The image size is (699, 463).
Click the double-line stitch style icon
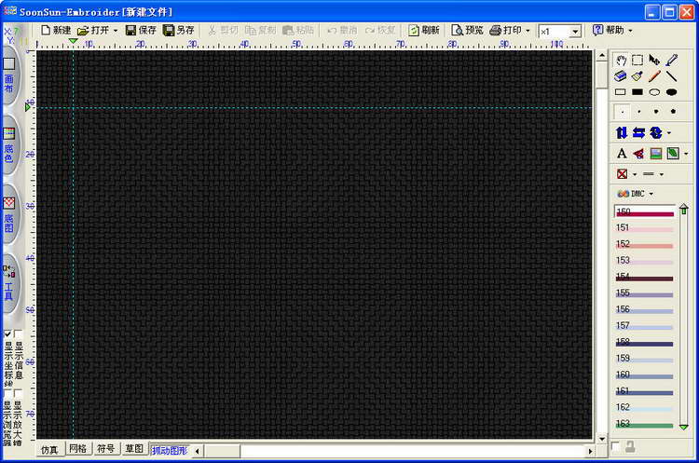point(649,174)
